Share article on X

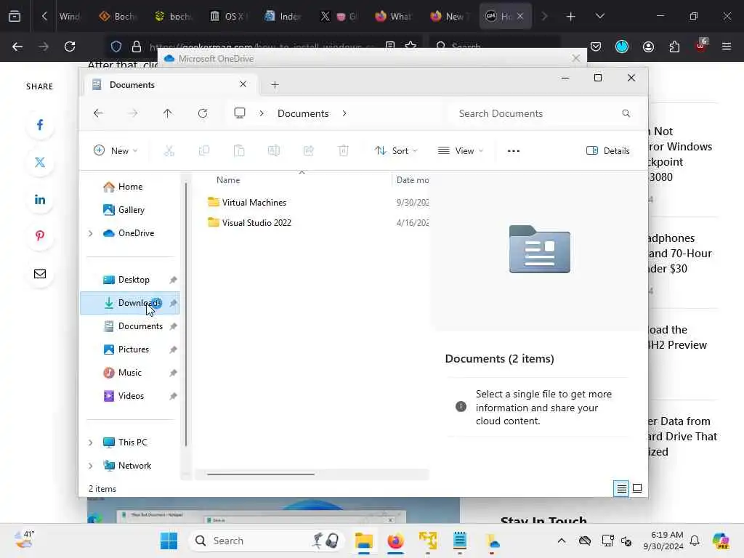click(x=40, y=162)
